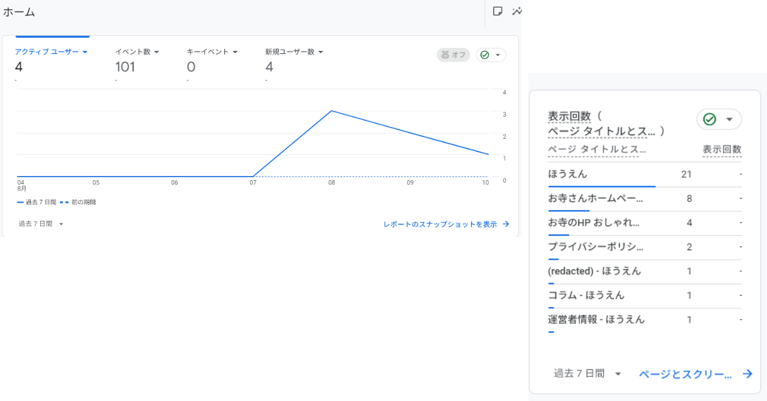
Task: Toggle the オフ comparison switch
Action: 453,55
